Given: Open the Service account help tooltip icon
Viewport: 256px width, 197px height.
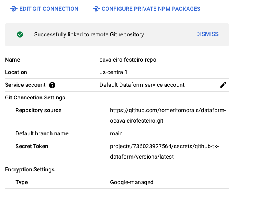Looking at the screenshot, I should coord(52,85).
